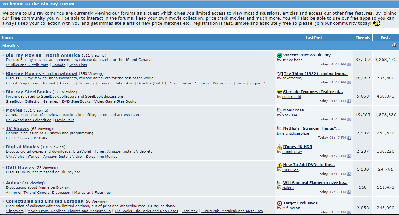The image size is (399, 215).
Task: Open the Scandinavia subforum
Action: coord(180,83)
